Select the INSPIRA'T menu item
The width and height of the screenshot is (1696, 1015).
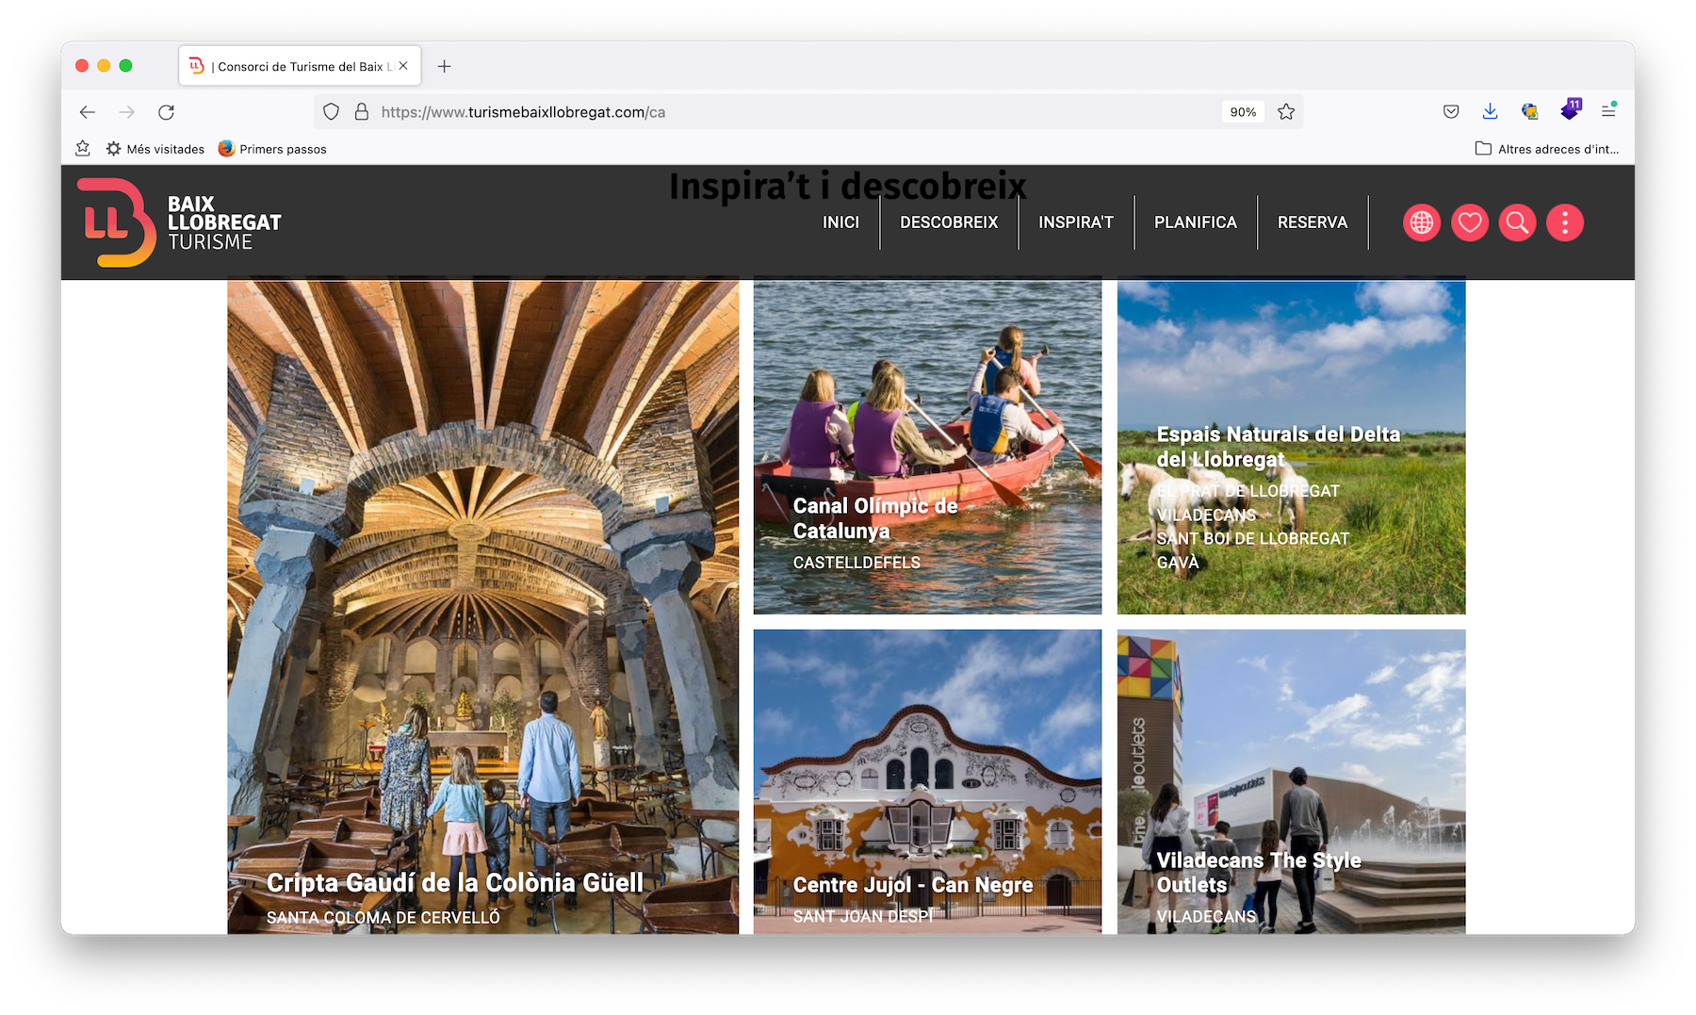click(x=1075, y=222)
